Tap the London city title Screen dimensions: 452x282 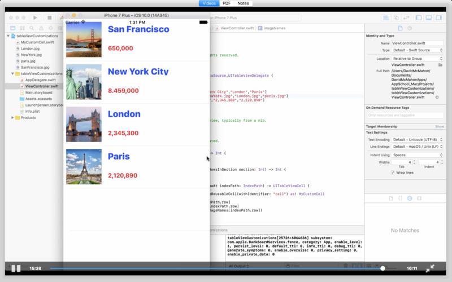point(124,114)
